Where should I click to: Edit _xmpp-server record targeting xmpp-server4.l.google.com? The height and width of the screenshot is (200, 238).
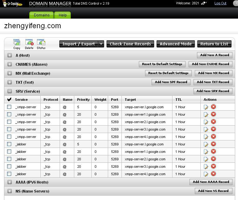pos(206,137)
